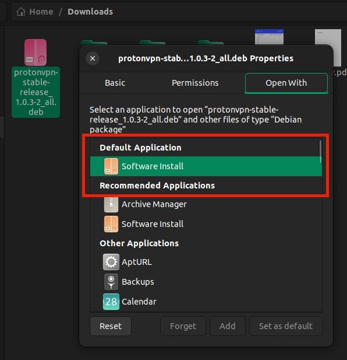
Task: Click the Forget button
Action: click(x=183, y=326)
